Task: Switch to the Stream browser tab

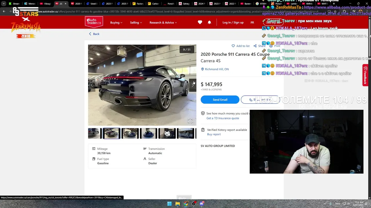Action: pyautogui.click(x=14, y=4)
